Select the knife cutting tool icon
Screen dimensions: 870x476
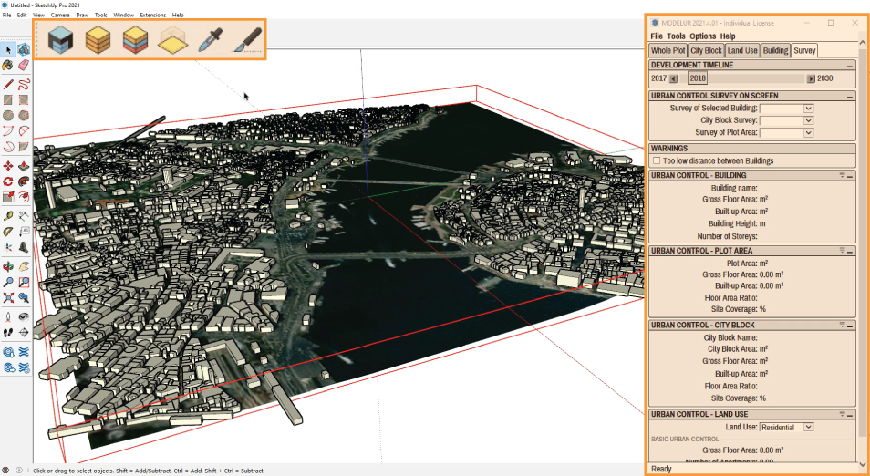(x=247, y=40)
